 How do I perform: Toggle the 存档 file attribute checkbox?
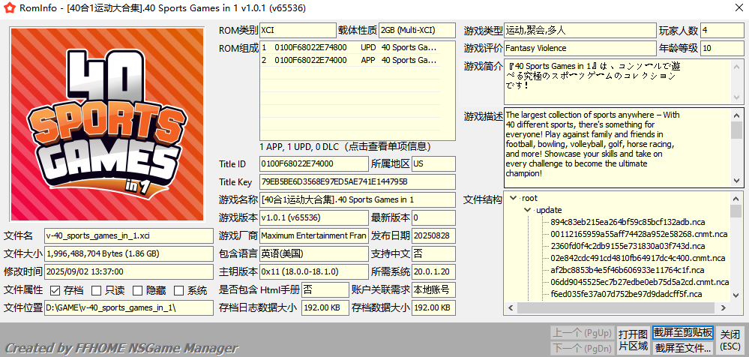(55, 290)
